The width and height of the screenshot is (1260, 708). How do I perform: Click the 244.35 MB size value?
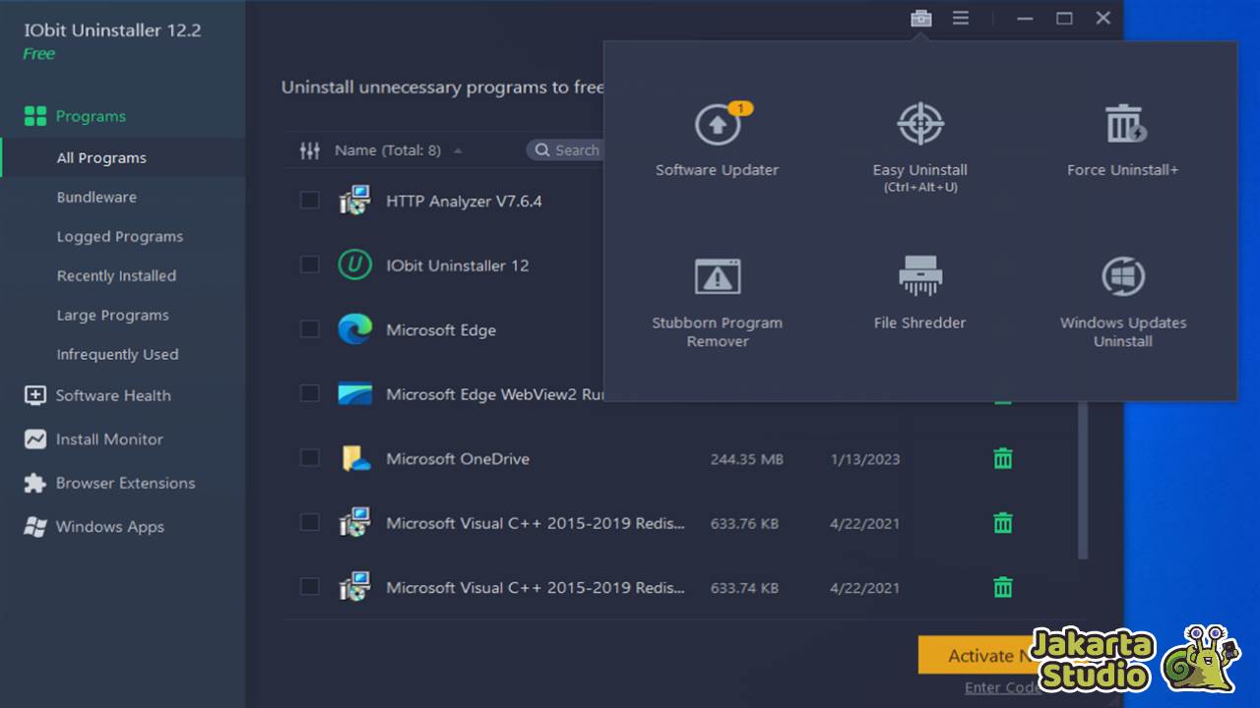(x=747, y=459)
